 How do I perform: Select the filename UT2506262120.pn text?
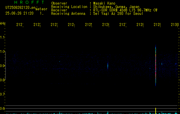[20, 8]
